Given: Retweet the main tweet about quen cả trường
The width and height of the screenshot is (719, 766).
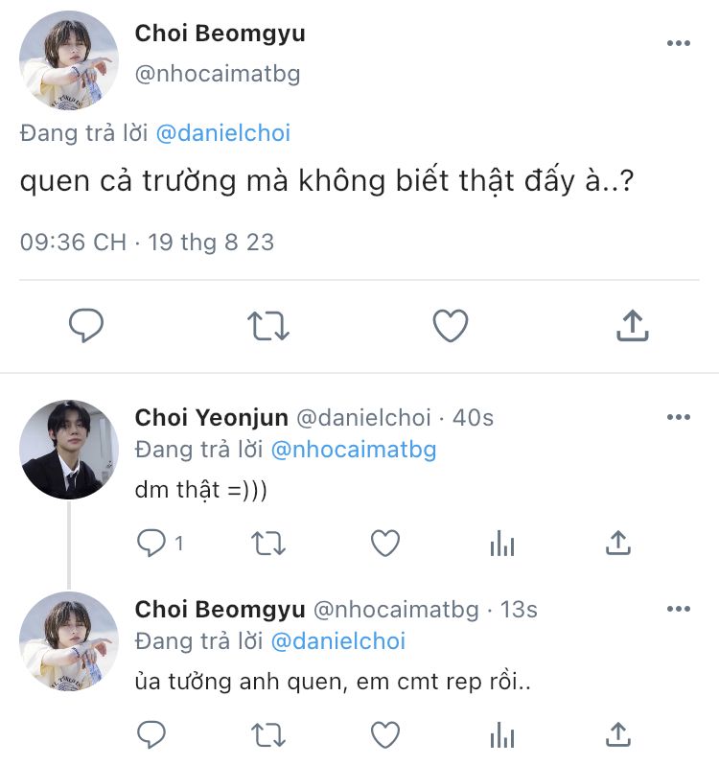Looking at the screenshot, I should [x=268, y=326].
